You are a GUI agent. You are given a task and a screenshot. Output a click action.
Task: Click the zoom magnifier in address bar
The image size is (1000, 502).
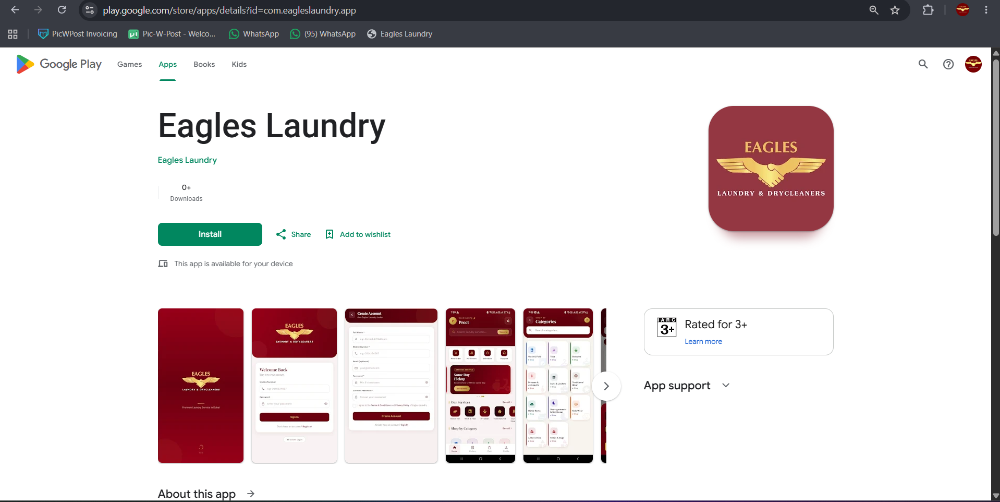[x=874, y=10]
